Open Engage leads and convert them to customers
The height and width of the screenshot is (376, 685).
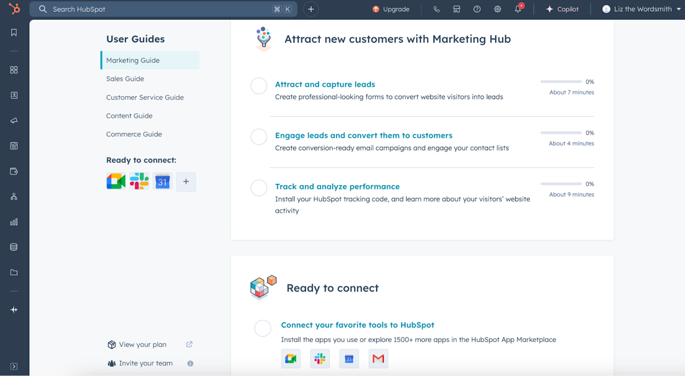coord(364,135)
